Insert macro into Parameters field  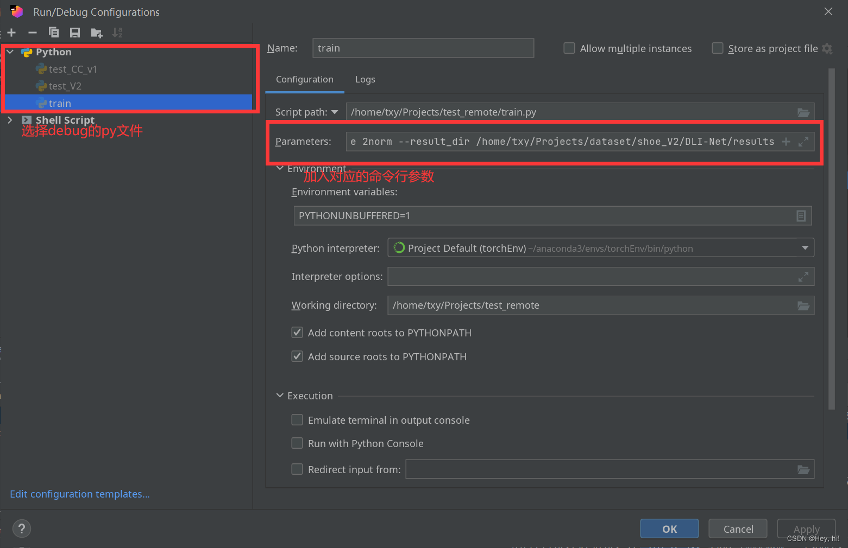pos(786,141)
